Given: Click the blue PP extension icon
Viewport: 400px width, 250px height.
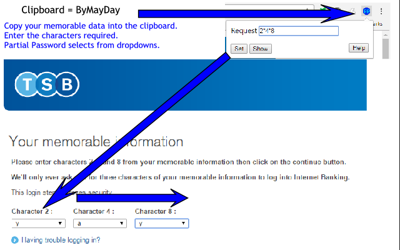Looking at the screenshot, I should tap(367, 11).
